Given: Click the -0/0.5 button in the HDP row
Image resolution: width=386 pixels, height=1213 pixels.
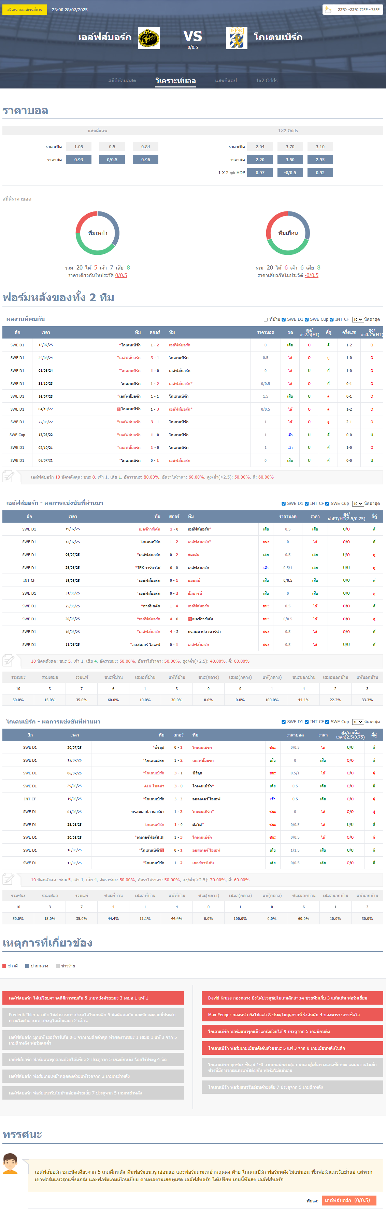Looking at the screenshot, I should [x=290, y=173].
